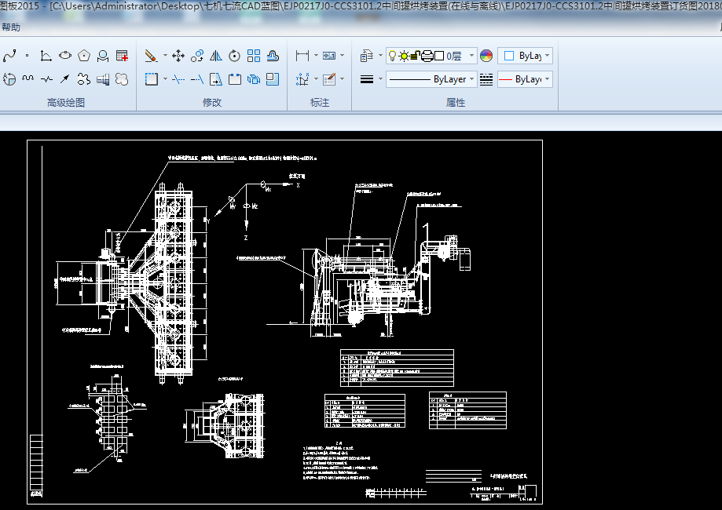
Task: Click the 高级绘图 panel label
Action: tap(66, 103)
